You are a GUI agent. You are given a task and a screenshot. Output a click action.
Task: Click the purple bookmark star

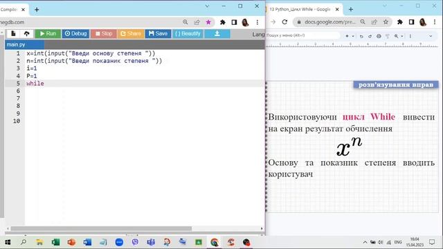coord(208,22)
